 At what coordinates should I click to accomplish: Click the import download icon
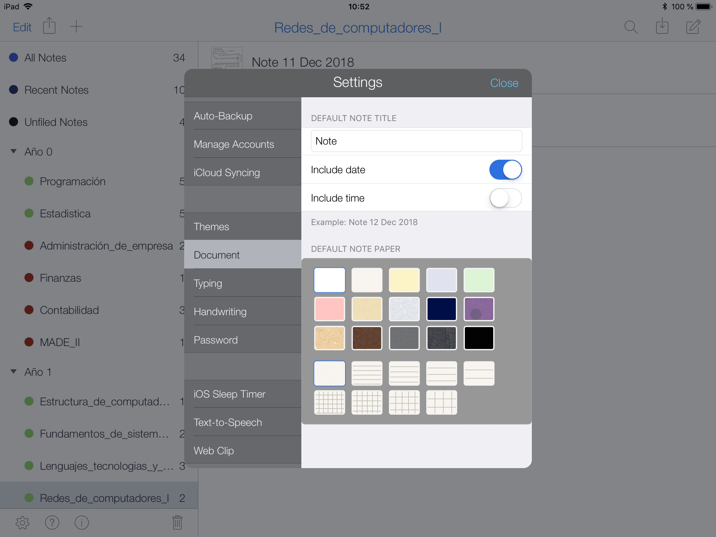[662, 26]
